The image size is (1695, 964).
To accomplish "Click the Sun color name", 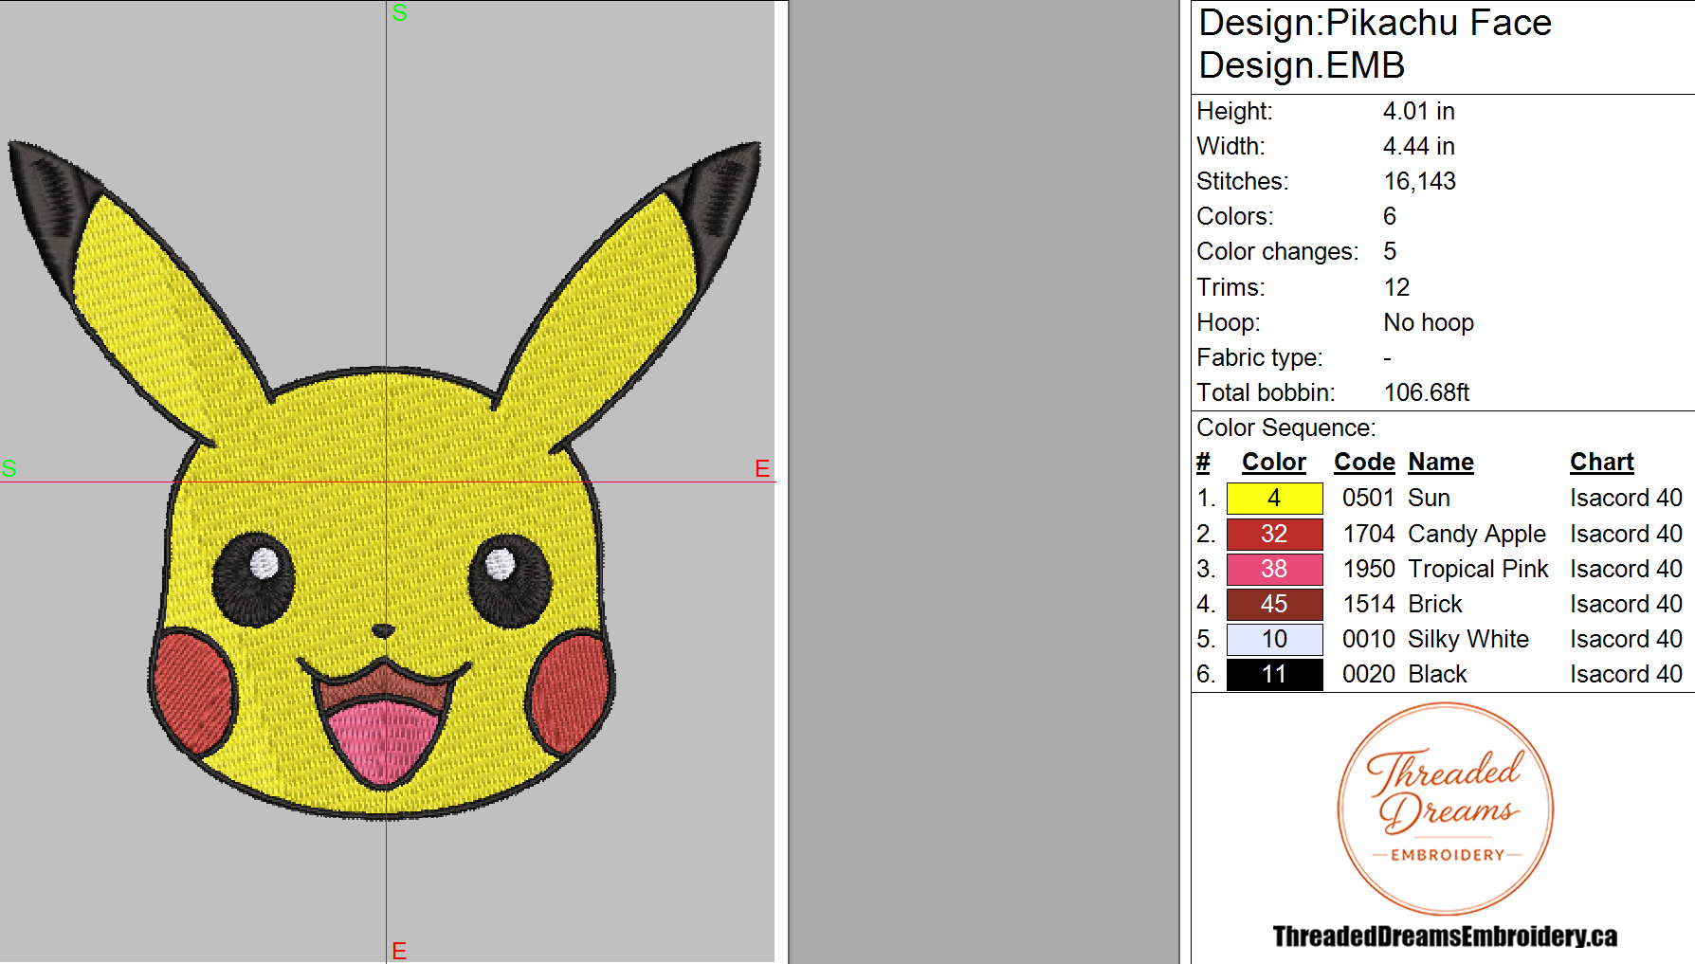I will coord(1429,498).
